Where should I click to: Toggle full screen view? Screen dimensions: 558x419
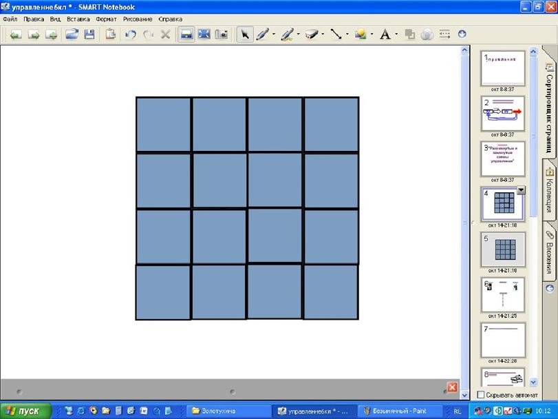click(x=204, y=34)
